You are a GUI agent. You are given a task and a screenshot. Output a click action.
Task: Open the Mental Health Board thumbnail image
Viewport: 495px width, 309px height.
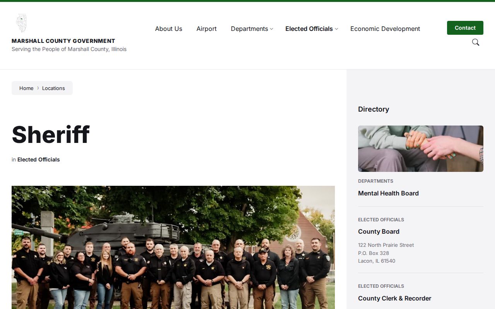[421, 149]
